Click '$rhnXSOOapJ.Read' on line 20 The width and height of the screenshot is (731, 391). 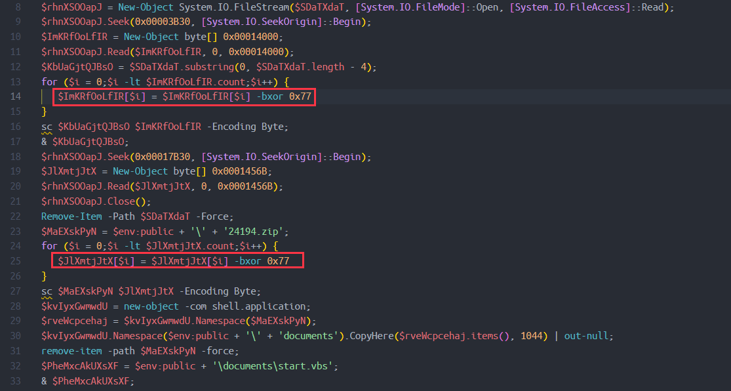point(85,186)
